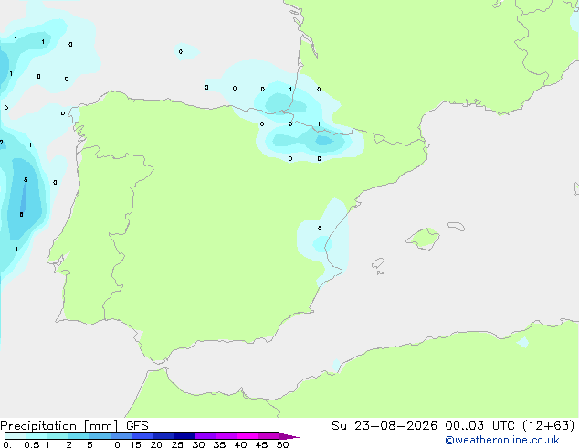Viewport: 579px width, 448px height.
Task: Click the purple arrow tip above 50 mm
Action: 289,436
